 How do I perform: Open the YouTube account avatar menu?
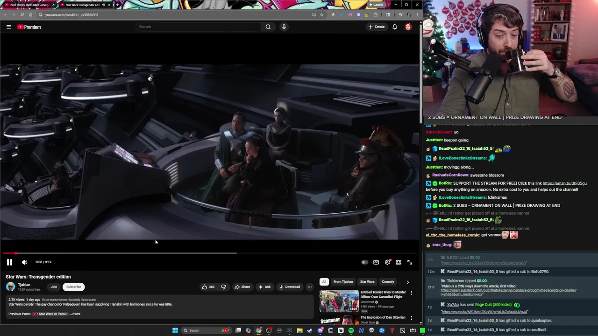408,27
